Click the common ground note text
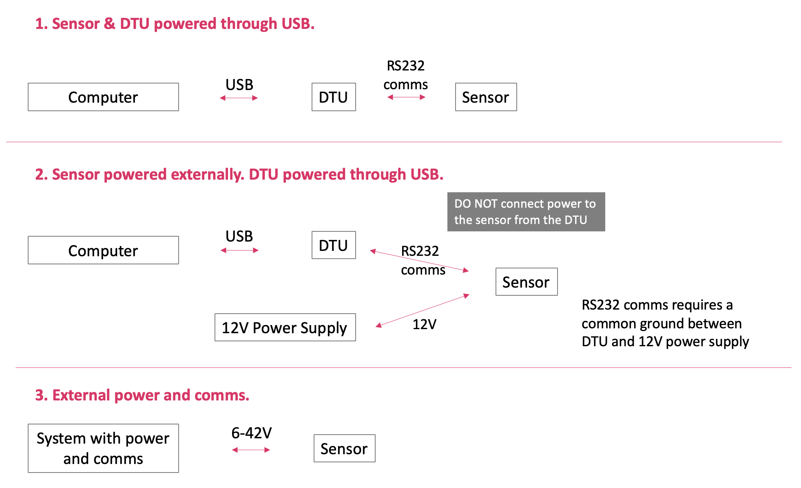Screen dimensions: 801x488 pos(665,323)
